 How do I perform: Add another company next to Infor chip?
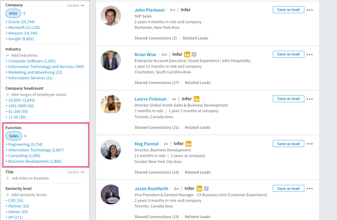tap(24, 13)
